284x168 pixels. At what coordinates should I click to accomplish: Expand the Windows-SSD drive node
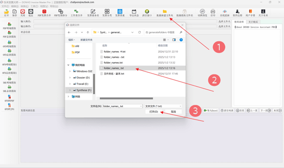pyautogui.click(x=70, y=71)
